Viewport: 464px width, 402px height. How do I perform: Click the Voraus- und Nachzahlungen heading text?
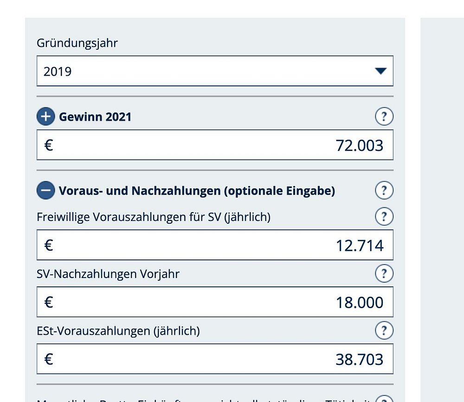tap(197, 191)
